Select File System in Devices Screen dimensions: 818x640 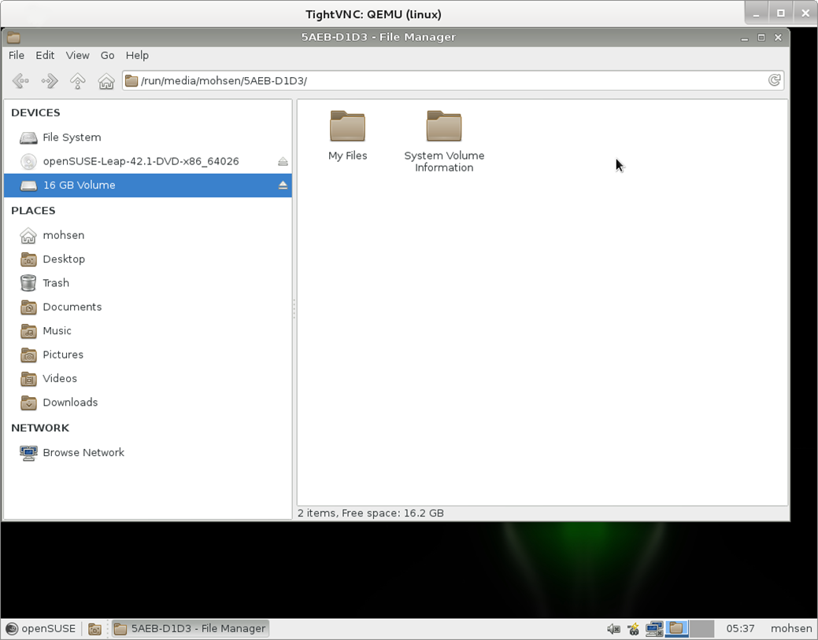coord(72,137)
